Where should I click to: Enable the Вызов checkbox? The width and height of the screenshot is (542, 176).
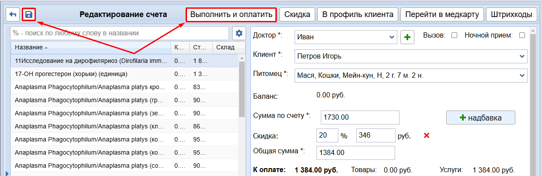pos(454,35)
